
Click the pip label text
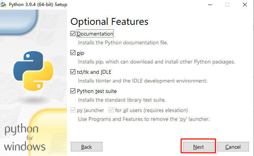[x=80, y=53]
